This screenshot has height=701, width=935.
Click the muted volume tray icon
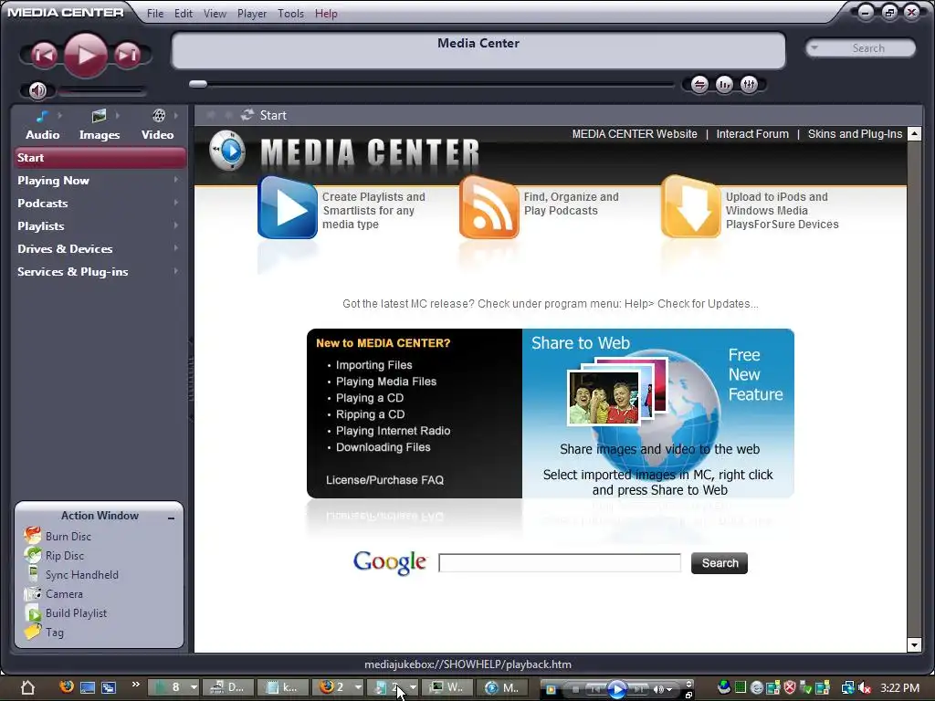(x=864, y=688)
